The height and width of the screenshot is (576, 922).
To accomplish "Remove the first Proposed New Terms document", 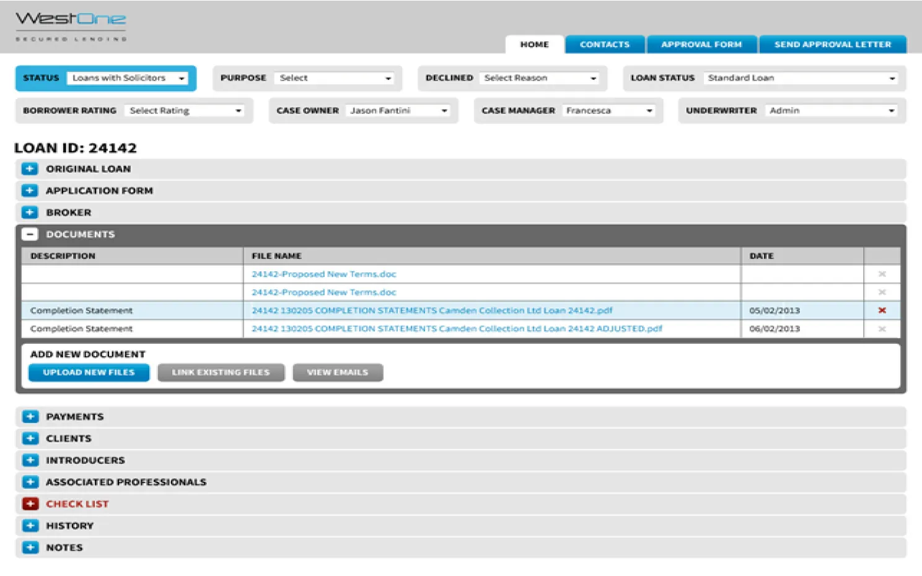I will pos(882,273).
